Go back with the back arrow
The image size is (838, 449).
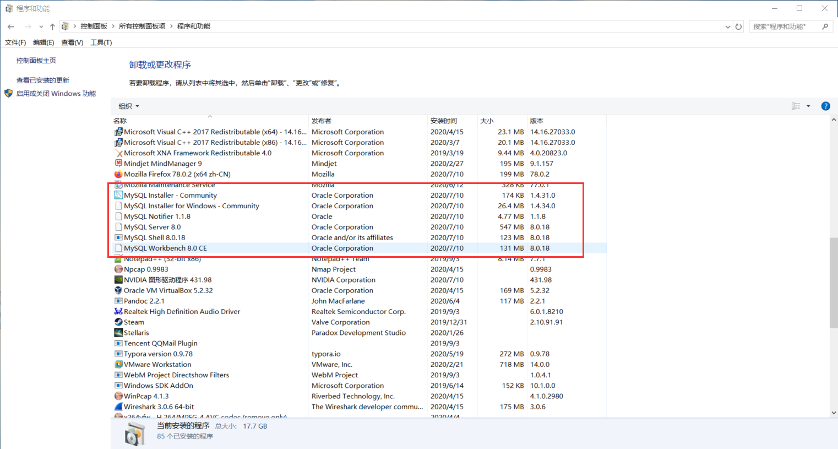coord(11,26)
